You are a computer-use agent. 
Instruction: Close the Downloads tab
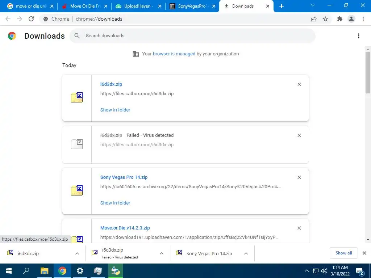click(268, 6)
